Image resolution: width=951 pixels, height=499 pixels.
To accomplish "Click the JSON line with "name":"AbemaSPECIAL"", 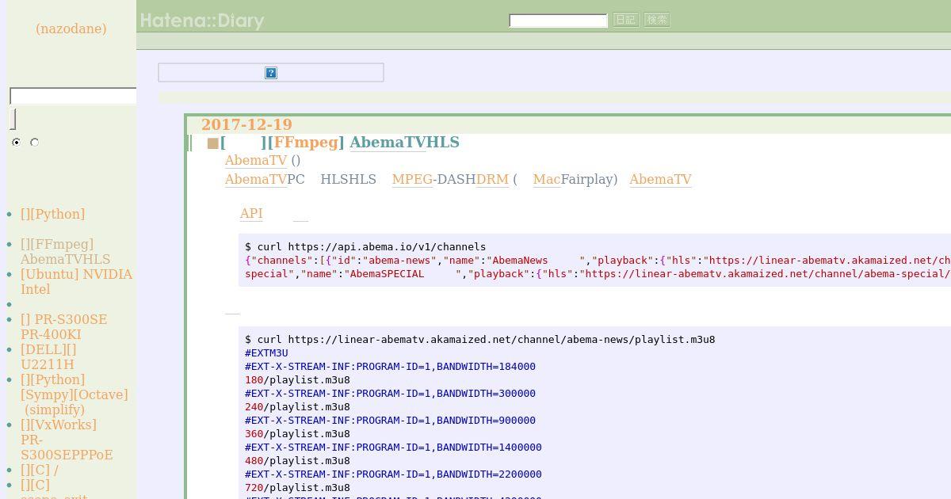I will click(x=598, y=273).
